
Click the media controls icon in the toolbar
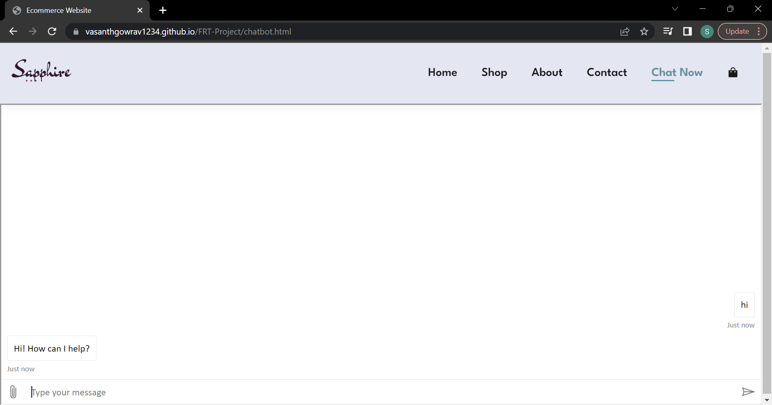coord(668,31)
